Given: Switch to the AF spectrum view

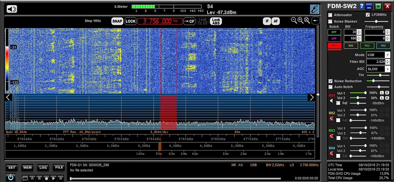Looking at the screenshot, I should tap(276, 21).
